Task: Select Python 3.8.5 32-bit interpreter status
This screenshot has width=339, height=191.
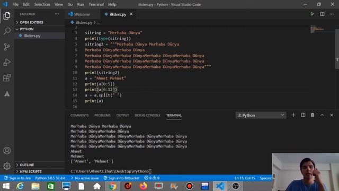Action: click(x=50, y=178)
